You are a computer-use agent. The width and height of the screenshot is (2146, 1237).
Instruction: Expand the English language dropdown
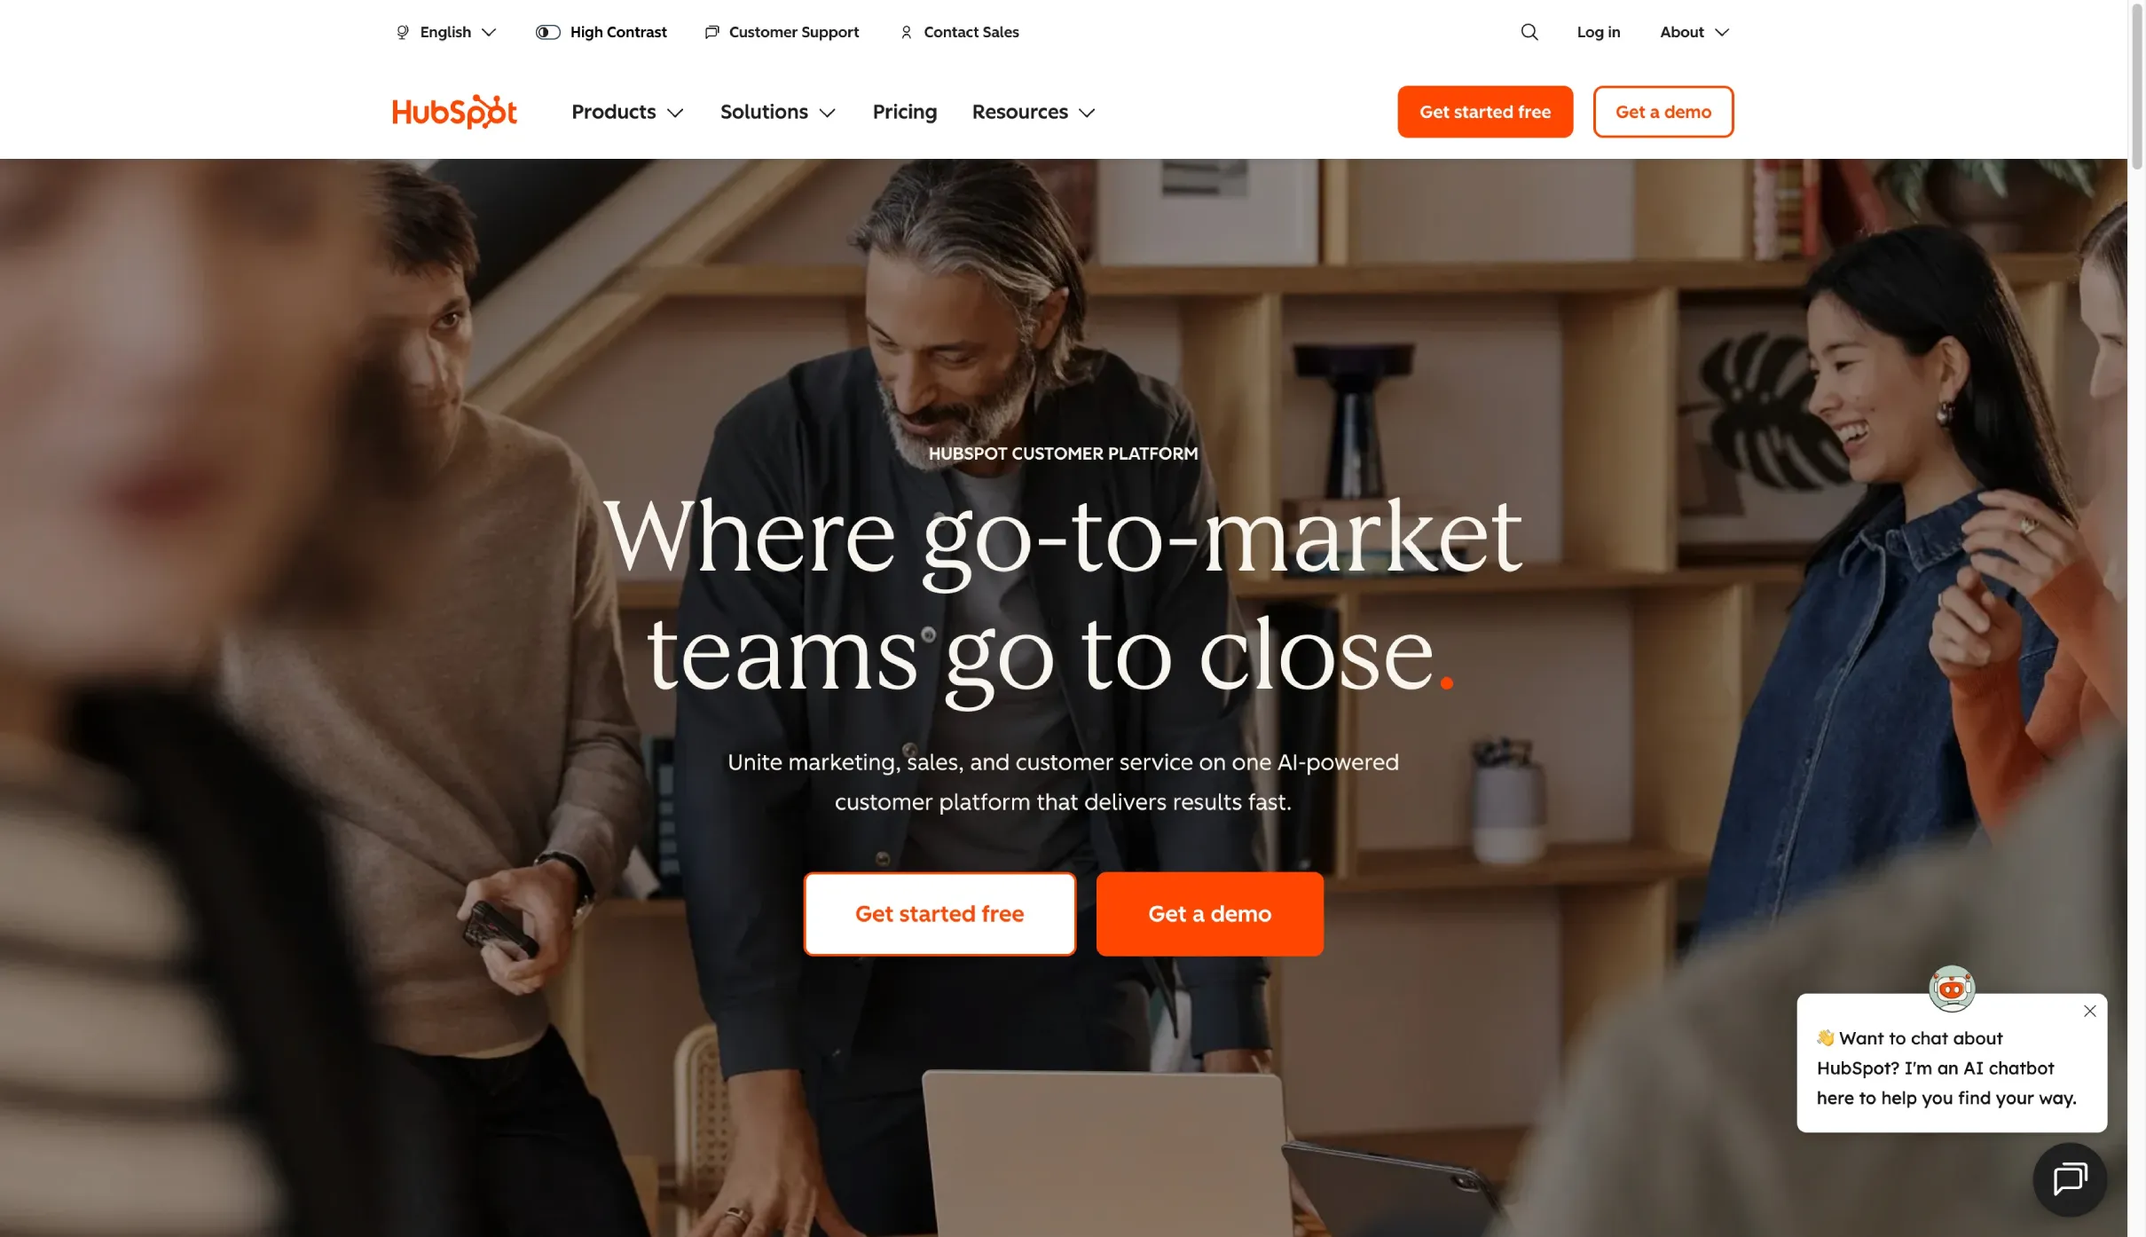446,32
